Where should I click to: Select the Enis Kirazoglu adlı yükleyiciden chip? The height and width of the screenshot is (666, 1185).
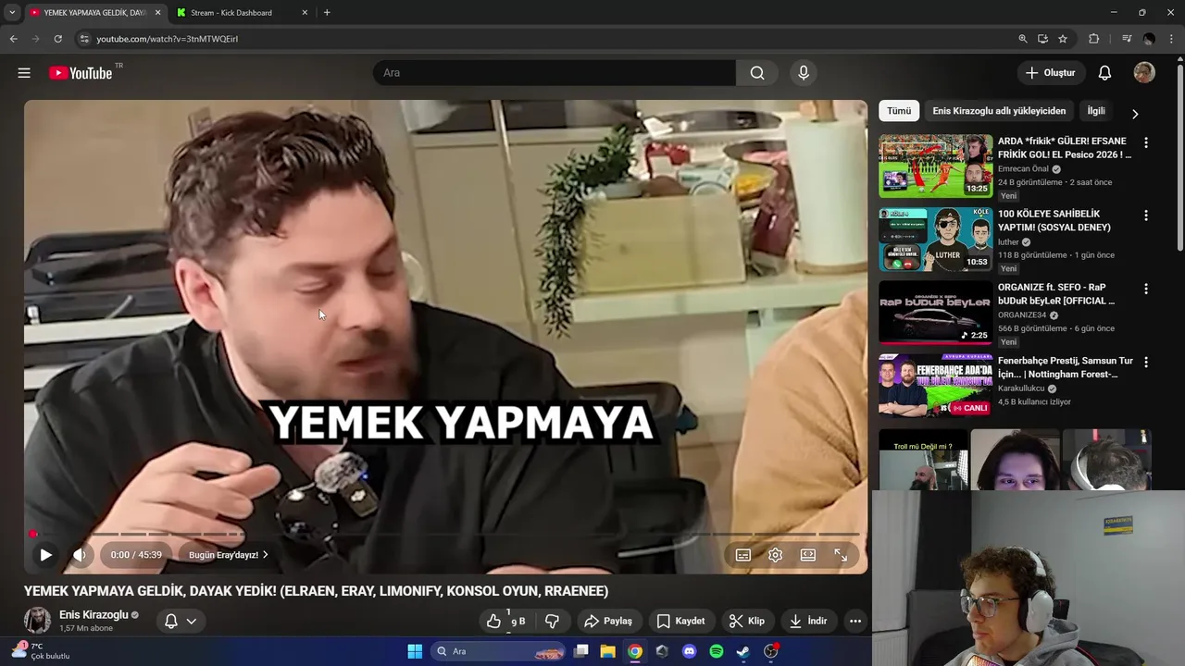click(x=999, y=111)
